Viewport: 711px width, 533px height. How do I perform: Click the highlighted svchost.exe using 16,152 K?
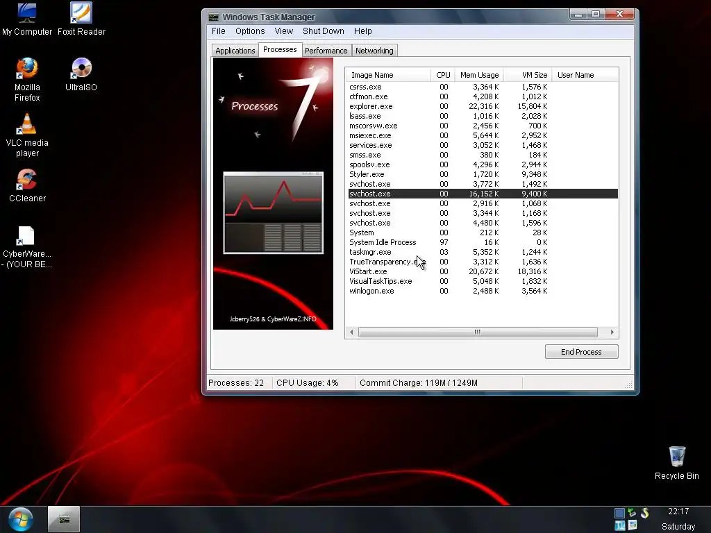click(x=483, y=194)
